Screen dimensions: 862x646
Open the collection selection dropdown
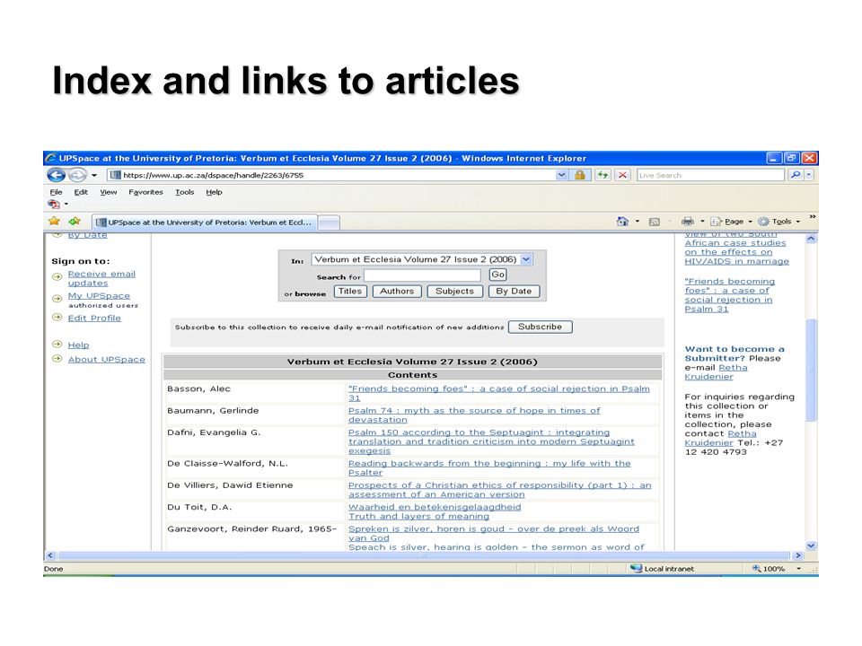tap(422, 259)
